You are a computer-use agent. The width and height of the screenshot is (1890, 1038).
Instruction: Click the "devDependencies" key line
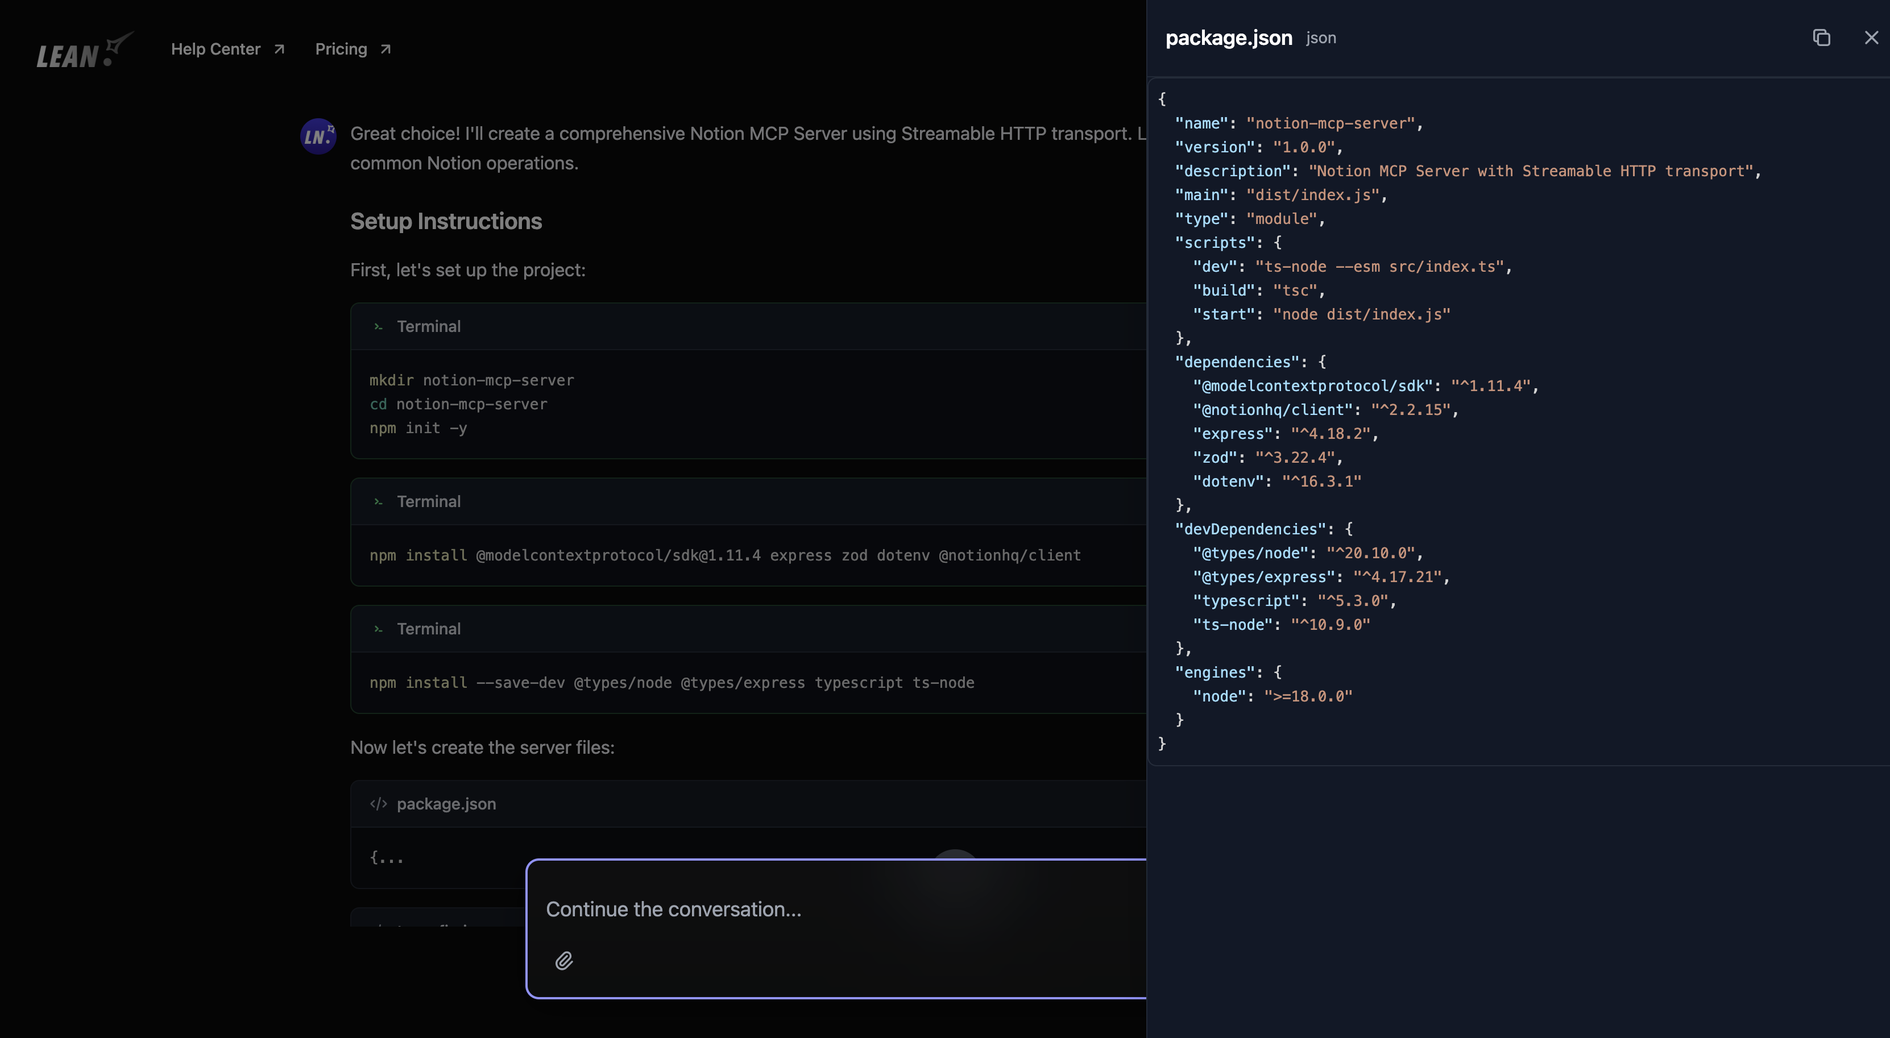pyautogui.click(x=1263, y=529)
